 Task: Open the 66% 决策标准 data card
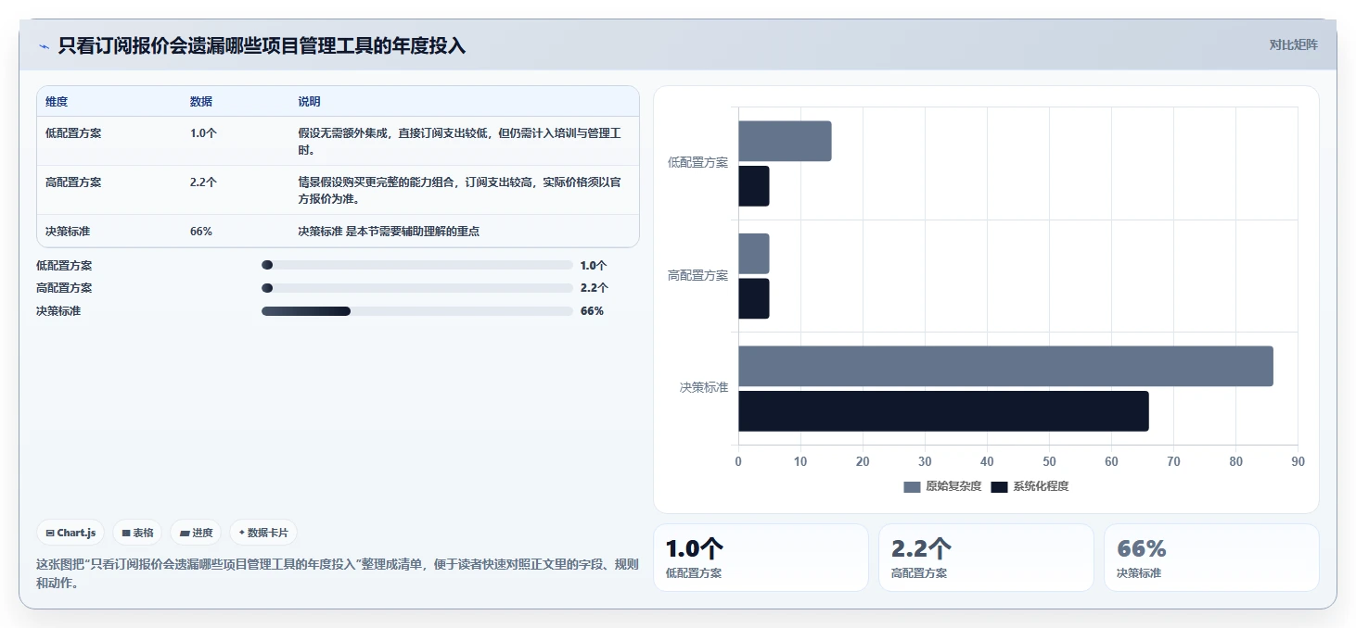click(x=1211, y=558)
